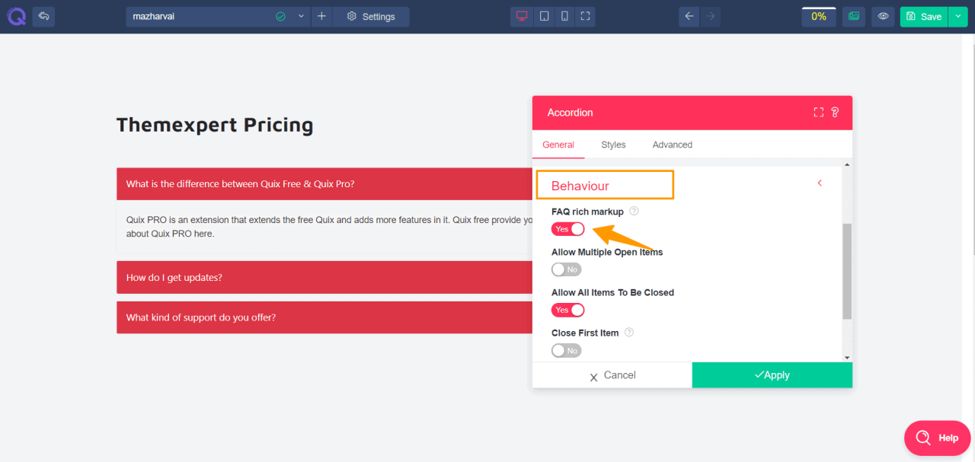Switch to the General tab

[x=558, y=145]
